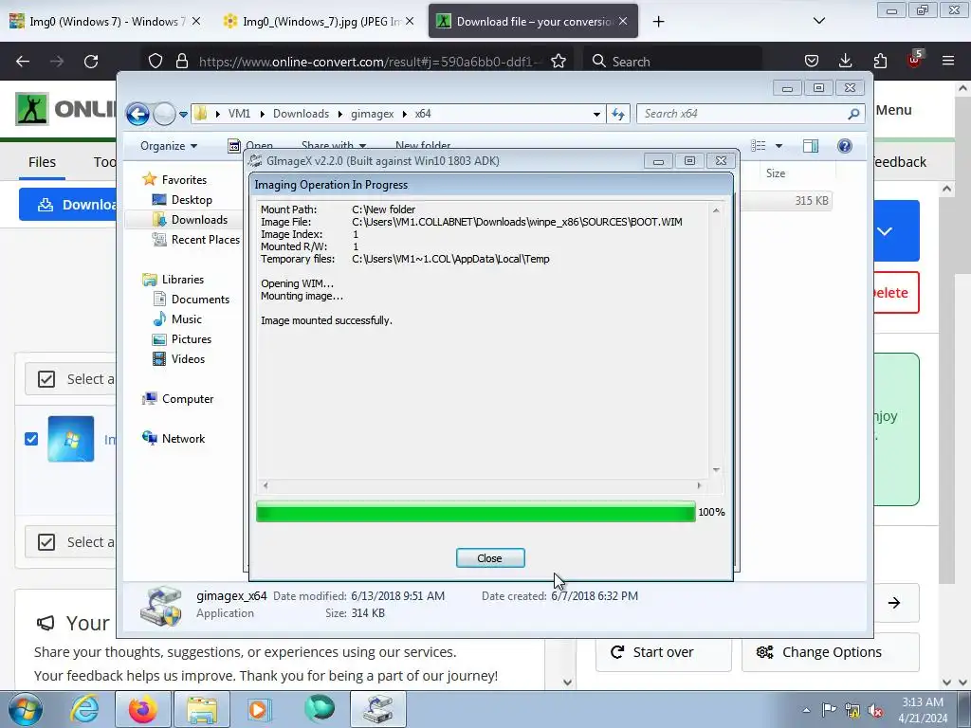Expand the address bar previous locations dropdown
The height and width of the screenshot is (728, 971).
click(x=596, y=114)
